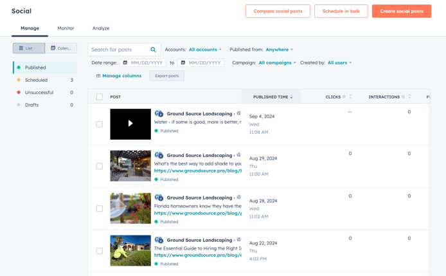Click globe icon on Aug 28 post
This screenshot has height=276, width=446.
pyautogui.click(x=239, y=197)
